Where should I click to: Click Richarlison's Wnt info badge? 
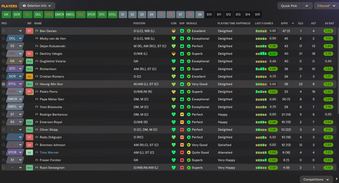click(29, 69)
